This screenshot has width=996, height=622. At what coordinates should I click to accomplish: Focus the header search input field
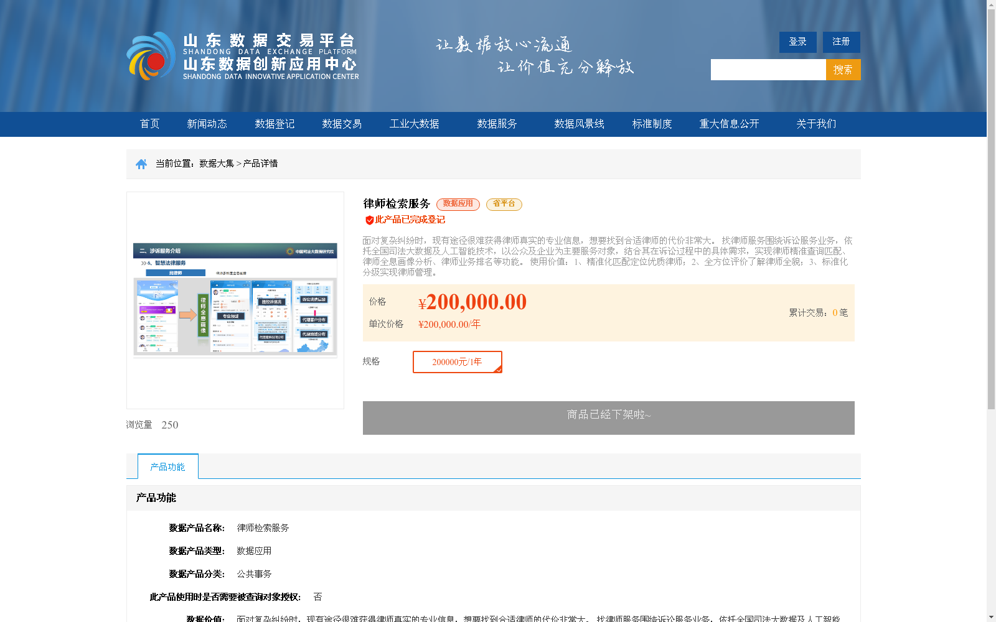768,70
